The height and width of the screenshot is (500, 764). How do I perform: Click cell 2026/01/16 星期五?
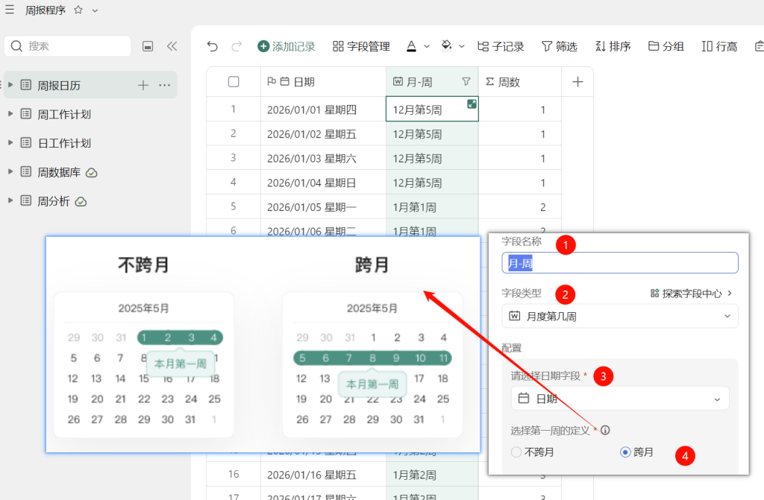(x=324, y=475)
